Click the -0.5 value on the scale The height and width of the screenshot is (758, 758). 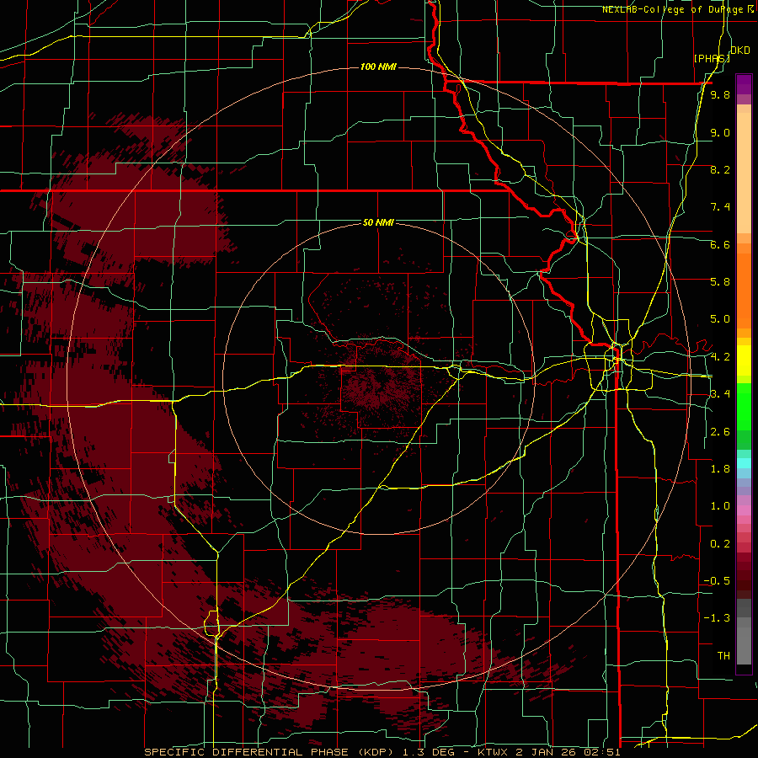pyautogui.click(x=717, y=581)
